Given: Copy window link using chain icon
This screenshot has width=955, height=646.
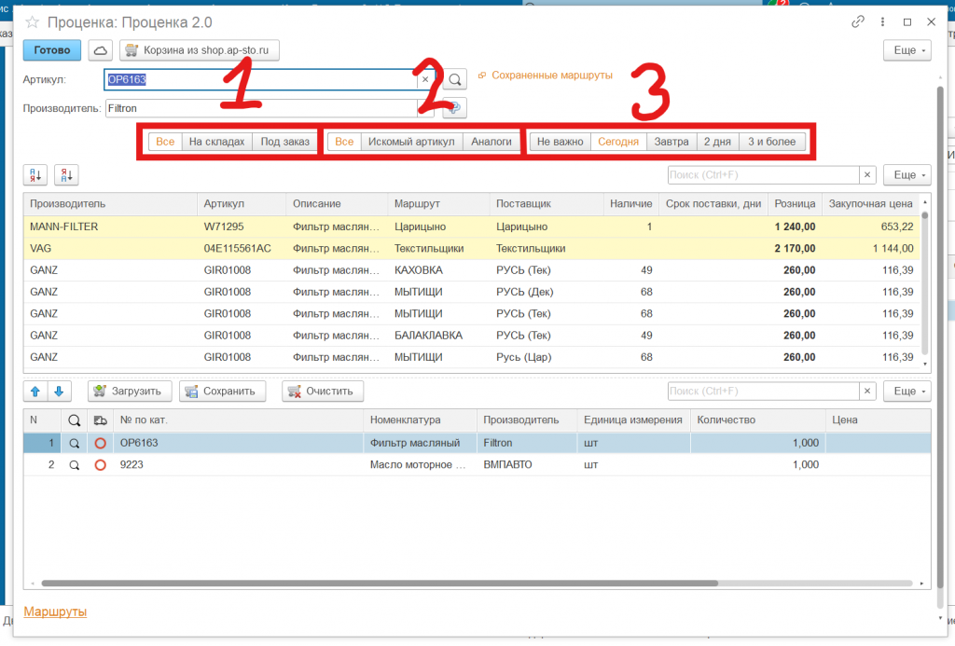Looking at the screenshot, I should (x=857, y=21).
